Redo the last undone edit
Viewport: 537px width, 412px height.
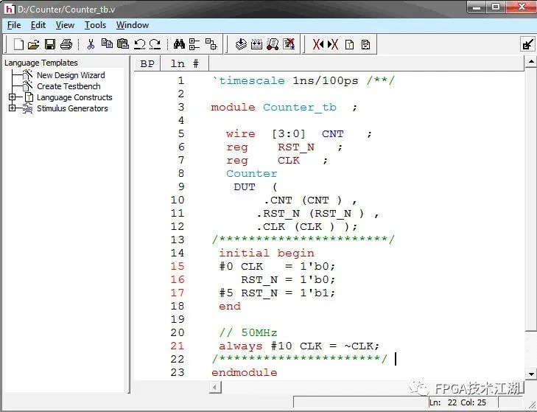[155, 44]
